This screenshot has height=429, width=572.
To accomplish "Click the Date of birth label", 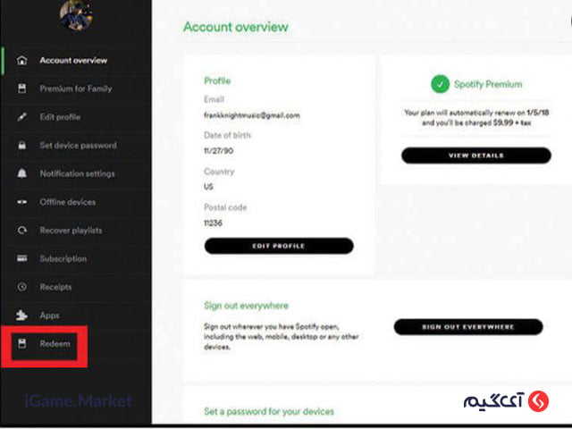I will (227, 135).
